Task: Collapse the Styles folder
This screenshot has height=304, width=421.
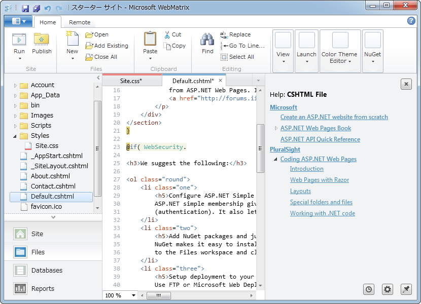Action: (16, 136)
